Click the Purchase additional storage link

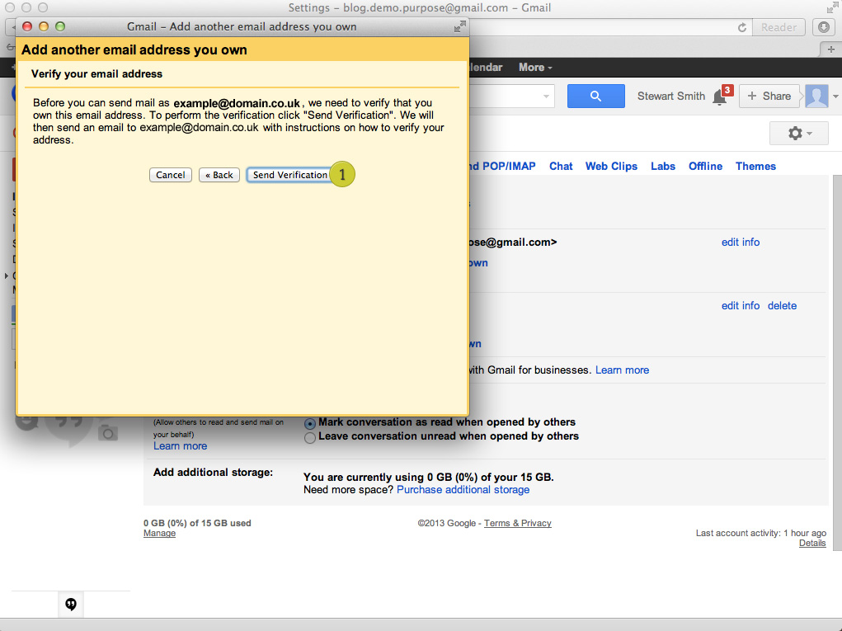pos(463,490)
